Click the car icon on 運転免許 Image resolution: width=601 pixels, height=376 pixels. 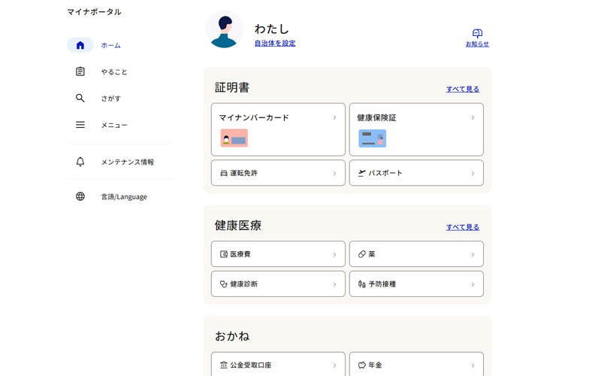224,174
